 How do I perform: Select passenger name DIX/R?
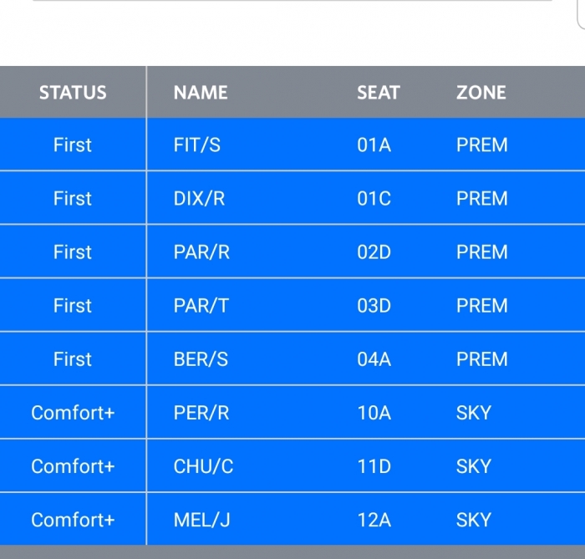[199, 199]
